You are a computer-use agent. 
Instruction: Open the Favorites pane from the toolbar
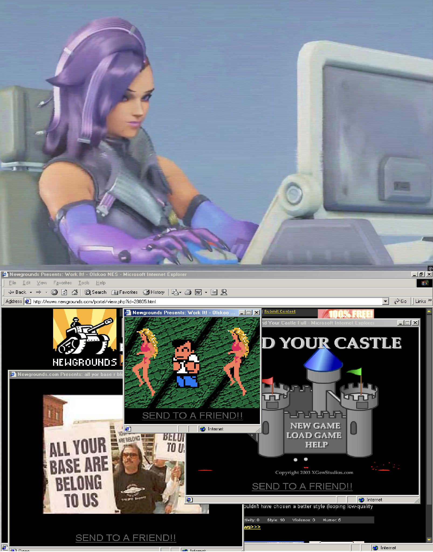coord(125,292)
